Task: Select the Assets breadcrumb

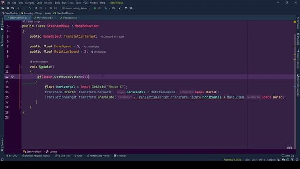Action: point(48,13)
